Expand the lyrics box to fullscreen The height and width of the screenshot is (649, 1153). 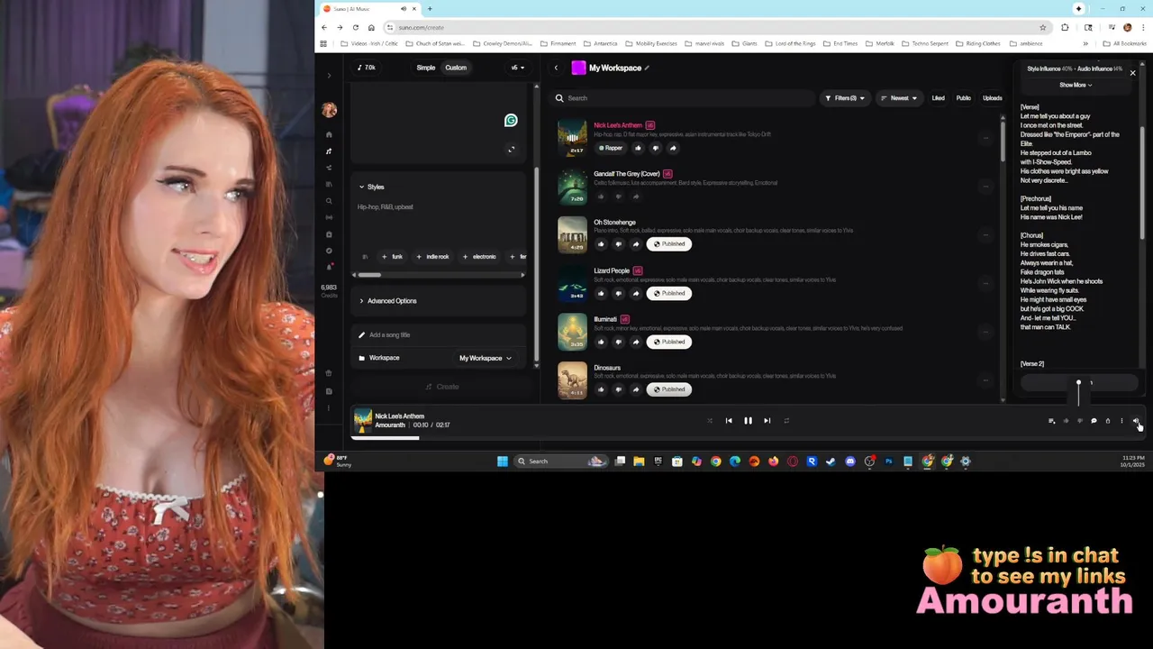(511, 150)
